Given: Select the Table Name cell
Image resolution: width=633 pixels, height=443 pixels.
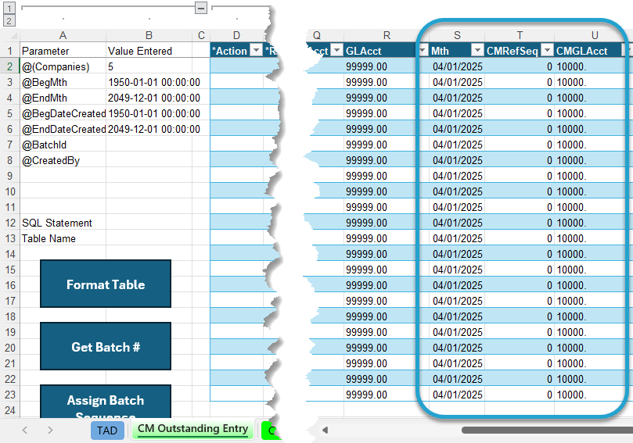Looking at the screenshot, I should 63,238.
